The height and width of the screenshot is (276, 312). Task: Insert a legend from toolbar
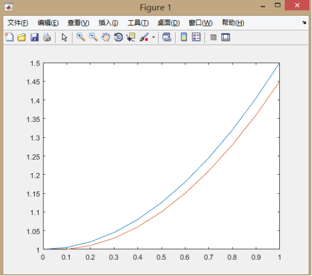(x=196, y=37)
